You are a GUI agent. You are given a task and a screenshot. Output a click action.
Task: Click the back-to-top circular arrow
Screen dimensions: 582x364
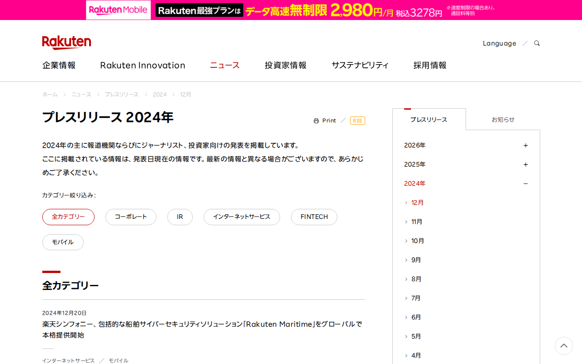click(x=563, y=346)
